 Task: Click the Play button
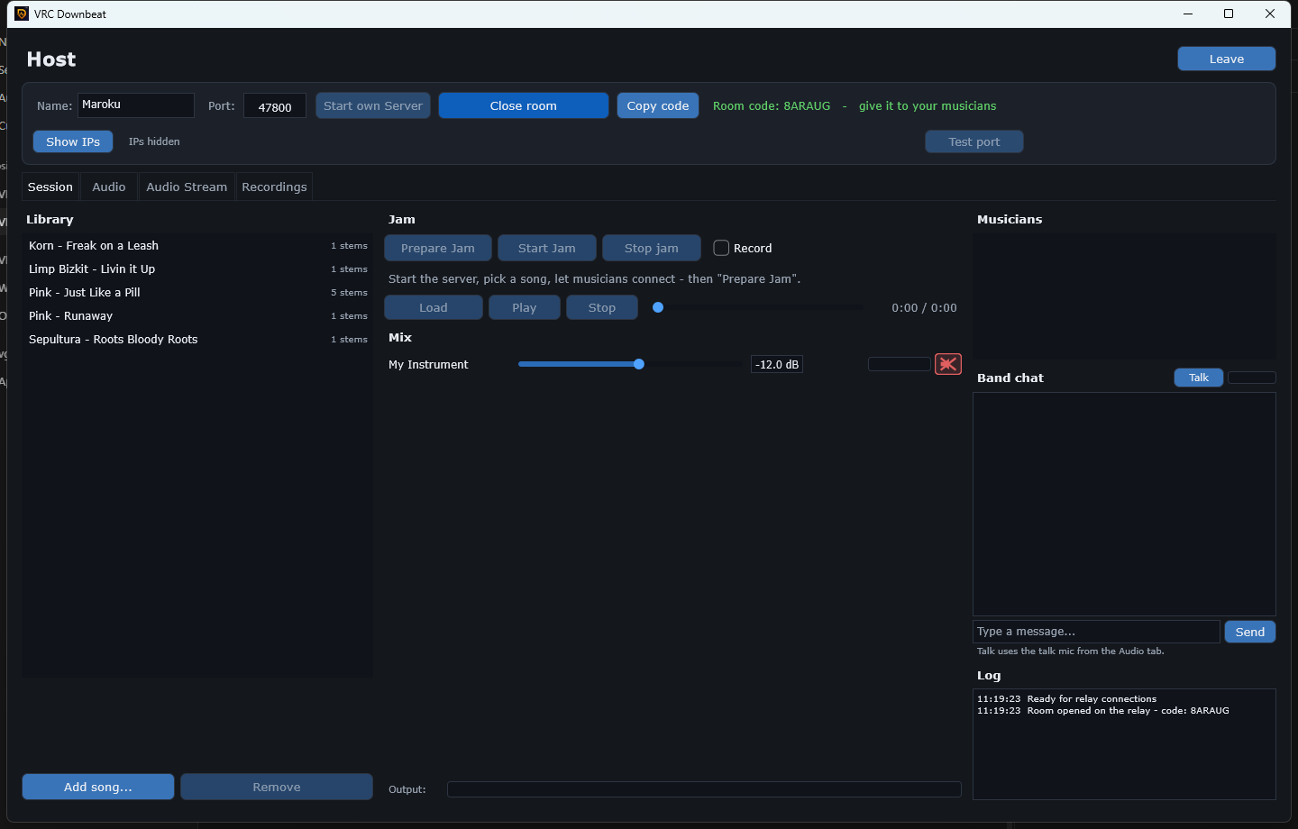(525, 307)
